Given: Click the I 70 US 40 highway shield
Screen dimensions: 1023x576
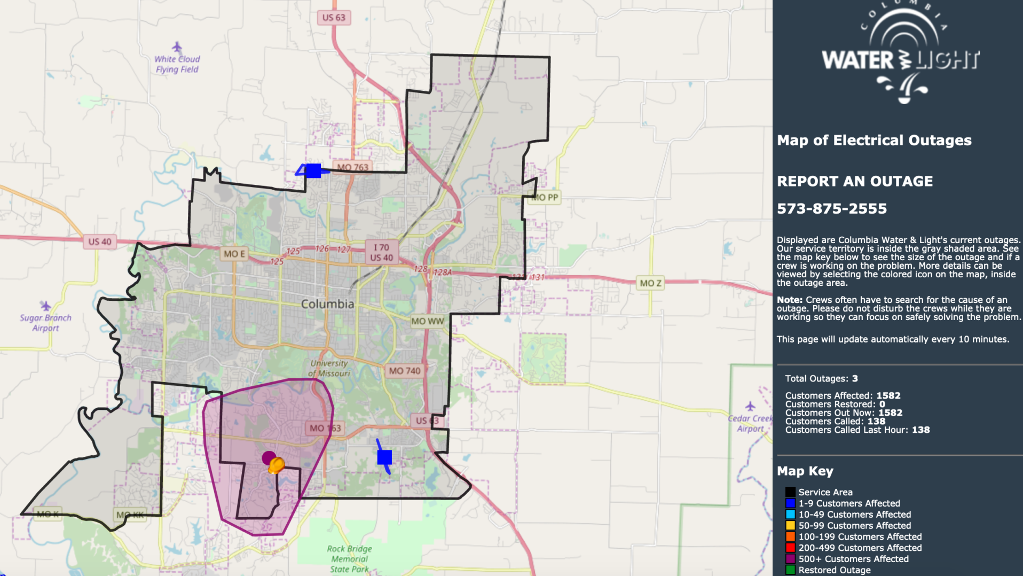Looking at the screenshot, I should [x=382, y=252].
